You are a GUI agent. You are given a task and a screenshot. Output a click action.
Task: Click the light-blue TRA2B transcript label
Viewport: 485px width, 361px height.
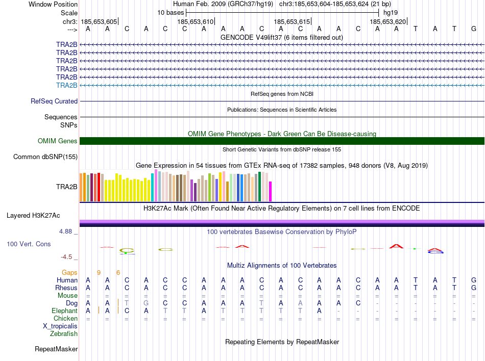tap(67, 85)
